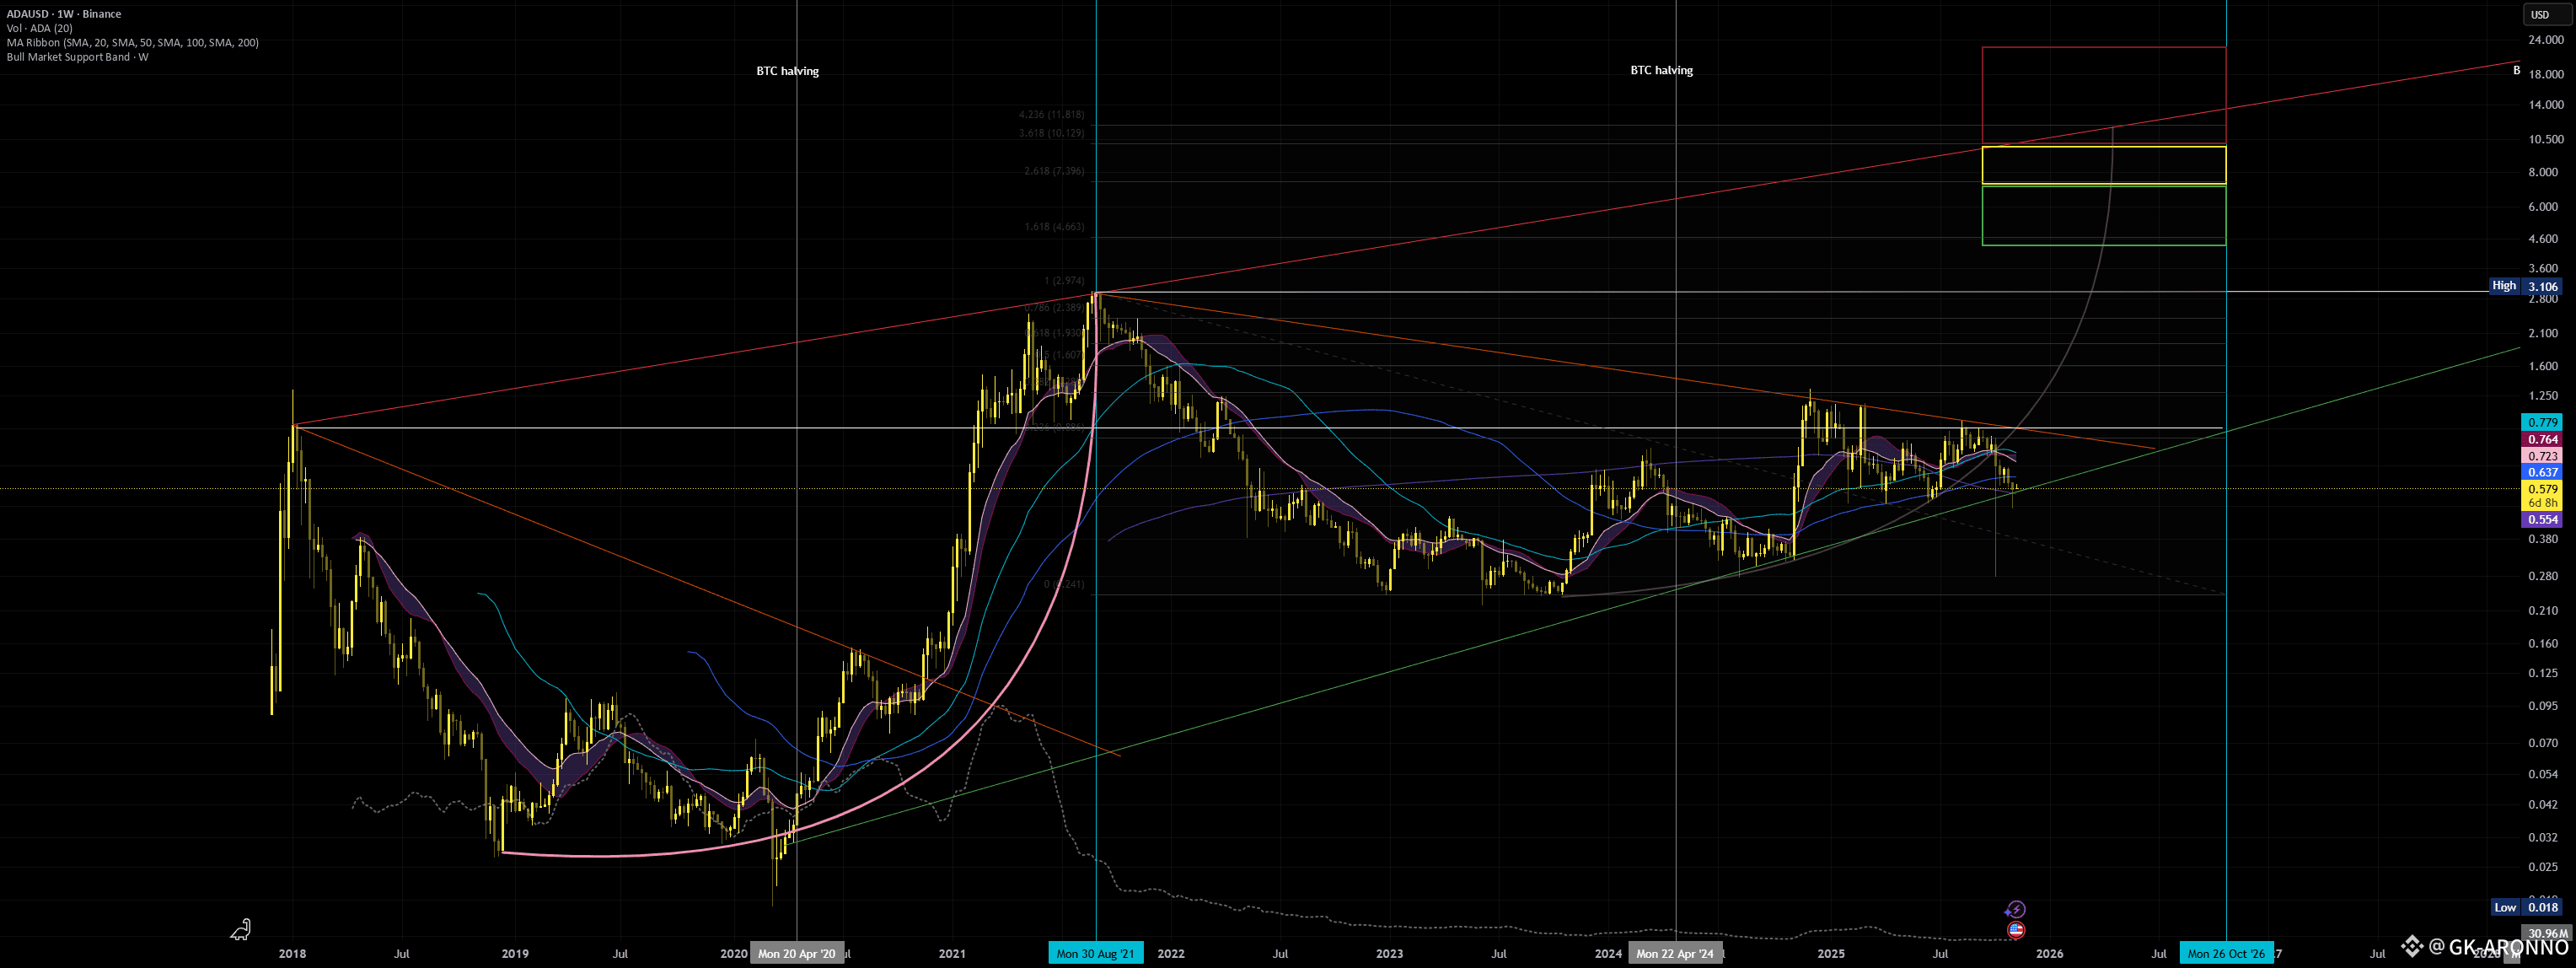2576x968 pixels.
Task: Click the Mon 30 Aug '21 date label
Action: point(1095,953)
